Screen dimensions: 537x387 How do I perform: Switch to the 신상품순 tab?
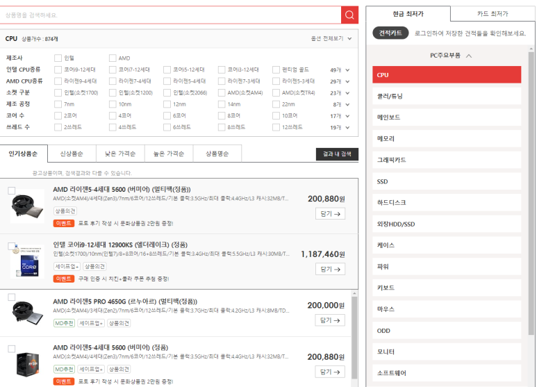[x=72, y=154]
